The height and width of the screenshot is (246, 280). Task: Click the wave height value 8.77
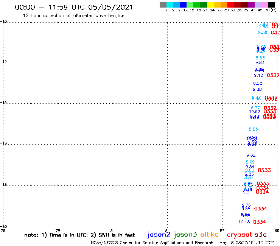click(255, 108)
